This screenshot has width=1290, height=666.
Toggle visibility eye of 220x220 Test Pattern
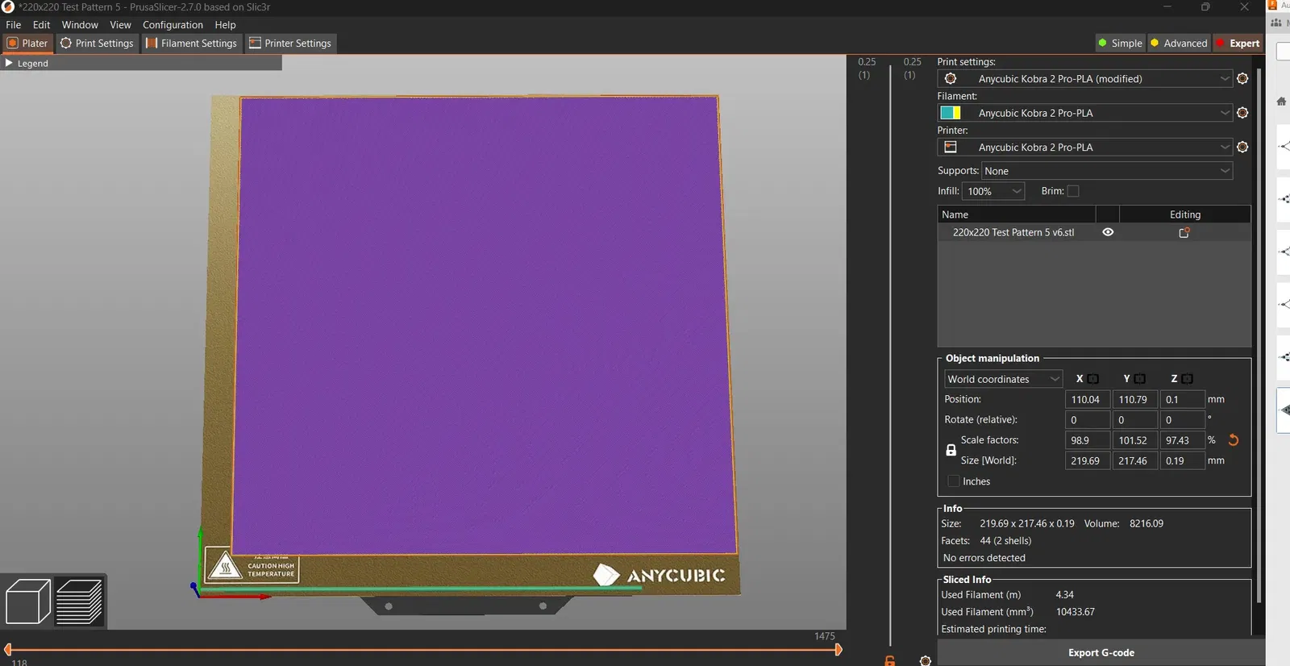(x=1108, y=232)
